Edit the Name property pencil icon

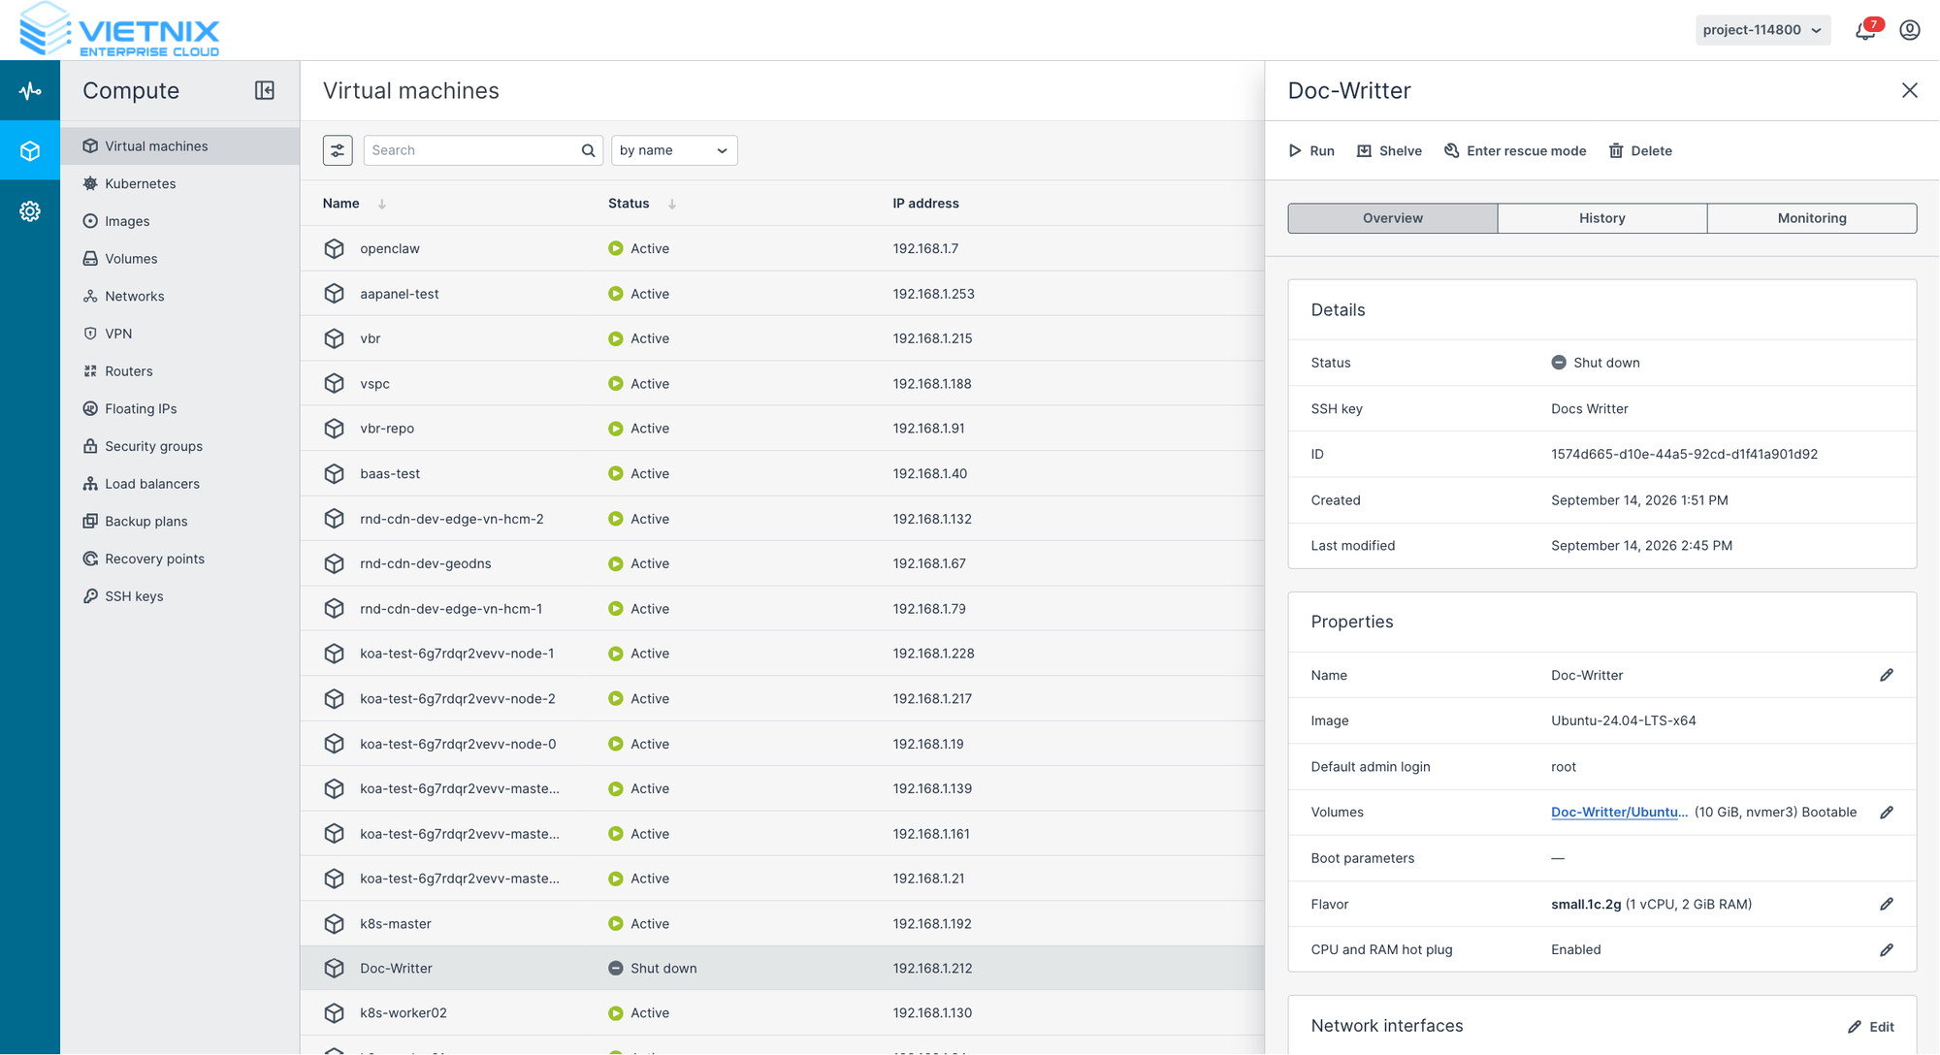(1887, 675)
